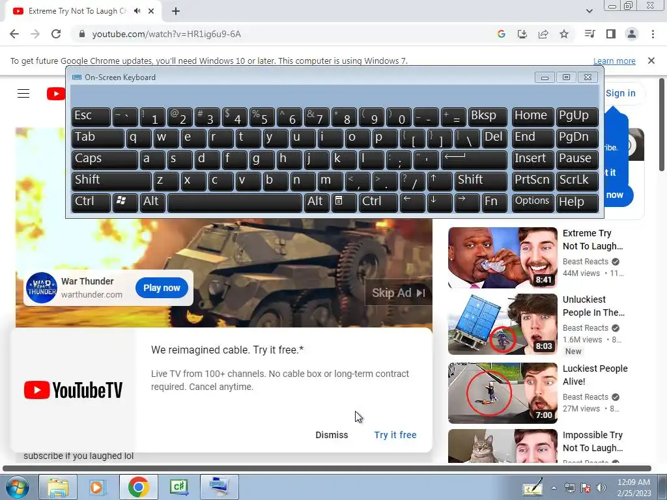This screenshot has height=500, width=667.
Task: Click the PrtScn key
Action: pyautogui.click(x=532, y=181)
